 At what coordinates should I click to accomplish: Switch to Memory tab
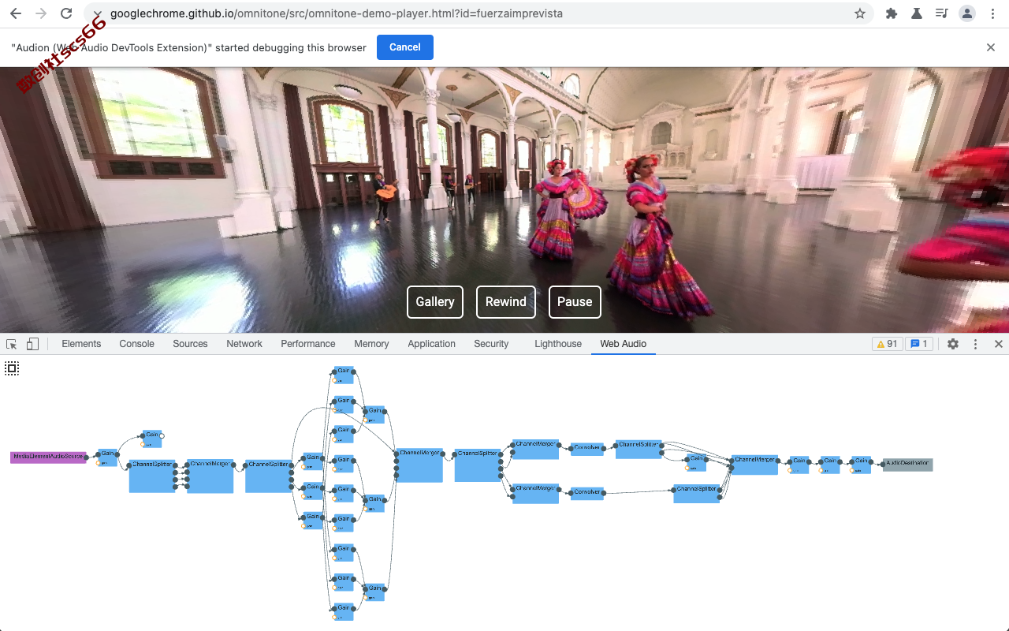point(371,344)
